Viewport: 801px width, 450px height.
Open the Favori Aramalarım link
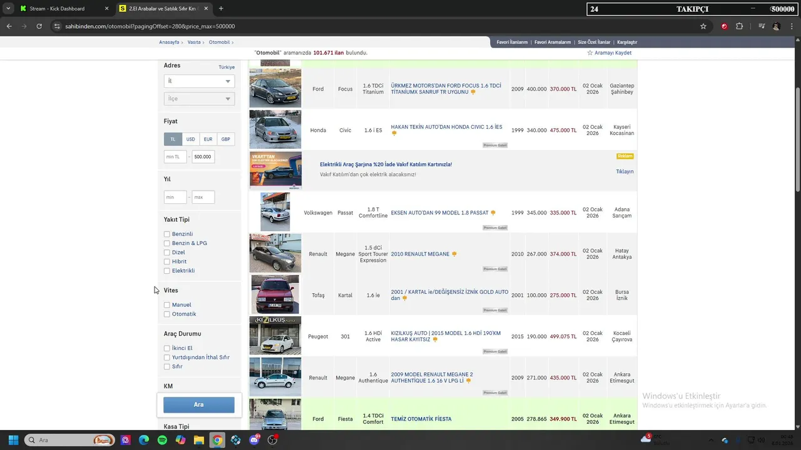click(553, 42)
